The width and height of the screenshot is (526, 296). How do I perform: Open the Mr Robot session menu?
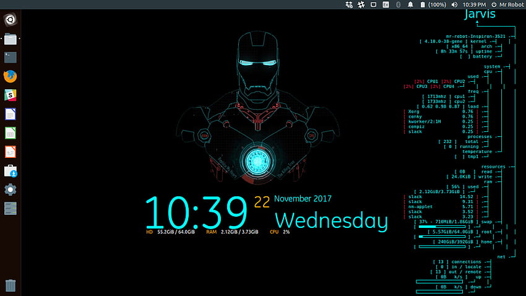coord(507,5)
